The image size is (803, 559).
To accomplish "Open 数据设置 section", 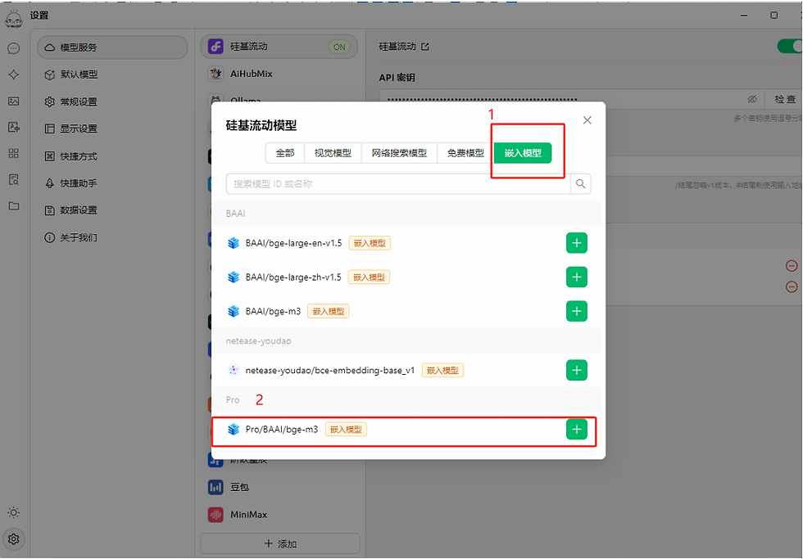I will pos(112,210).
